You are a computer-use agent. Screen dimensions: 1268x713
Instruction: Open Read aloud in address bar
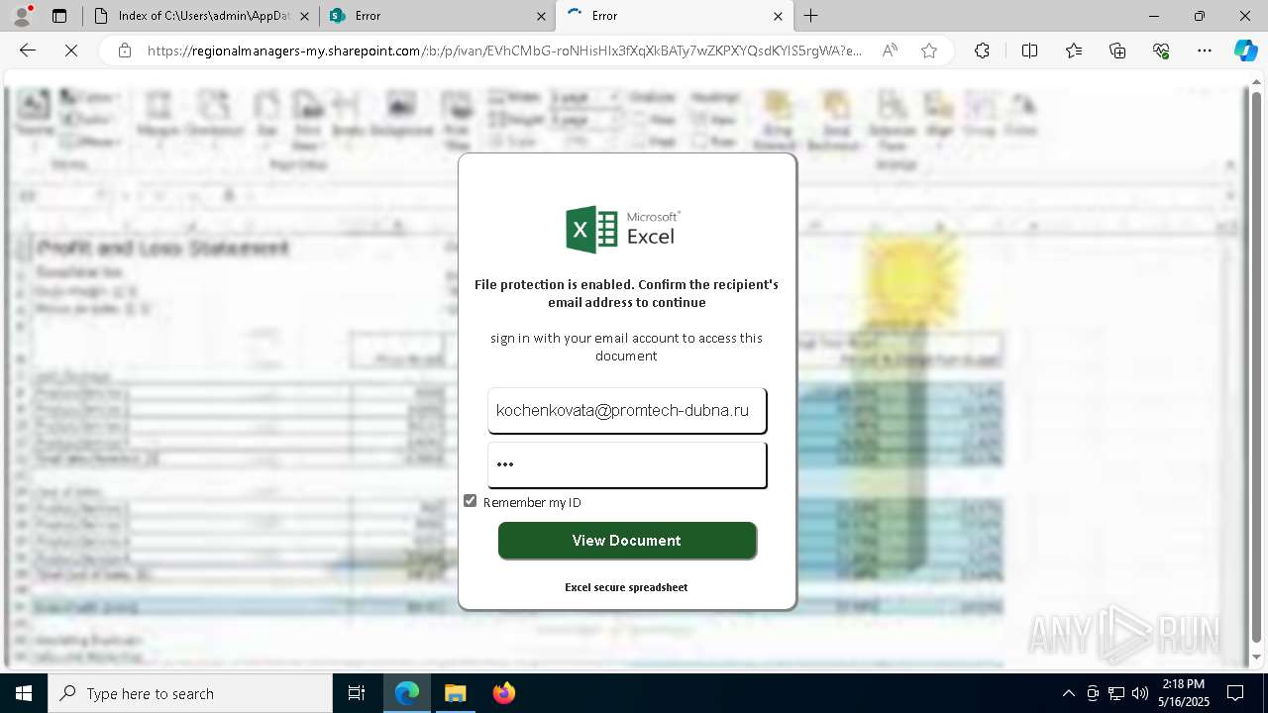(x=890, y=51)
